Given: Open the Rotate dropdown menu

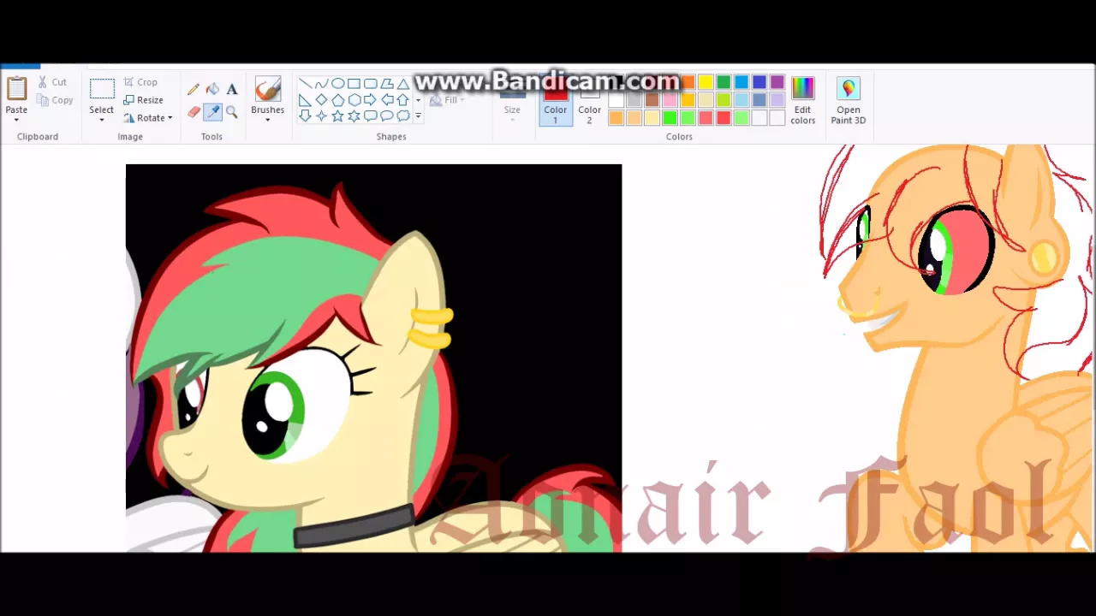Looking at the screenshot, I should 149,118.
